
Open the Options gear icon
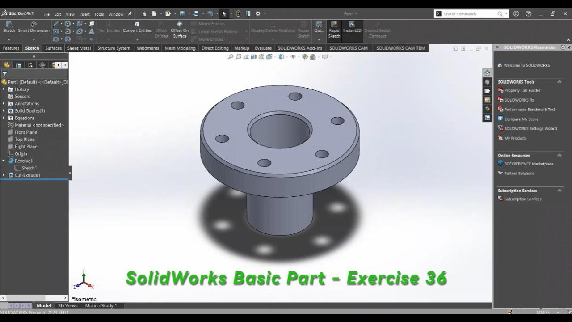(258, 14)
